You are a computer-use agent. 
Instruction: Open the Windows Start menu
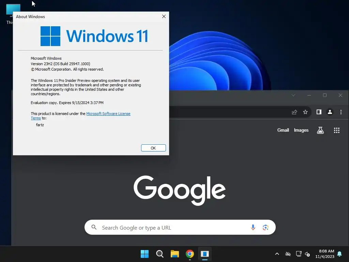tap(145, 254)
